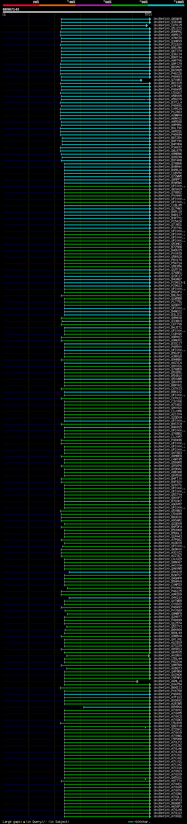The image size is (187, 824).
Task: Select the UniRef100_P54714 hit
Action: tap(167, 263)
